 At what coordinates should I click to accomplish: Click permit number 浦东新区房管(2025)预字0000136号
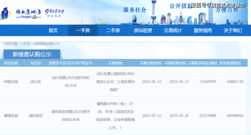click(x=71, y=115)
